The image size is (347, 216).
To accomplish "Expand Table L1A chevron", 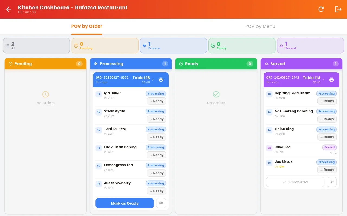I will tap(323, 80).
